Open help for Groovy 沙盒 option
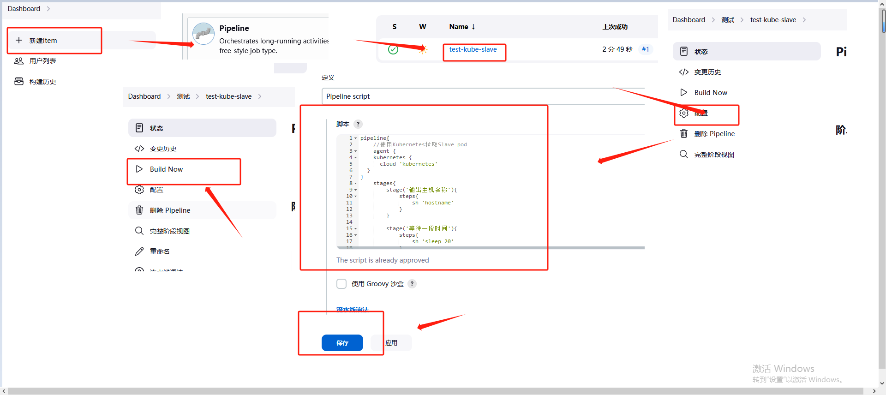886x395 pixels. 412,284
